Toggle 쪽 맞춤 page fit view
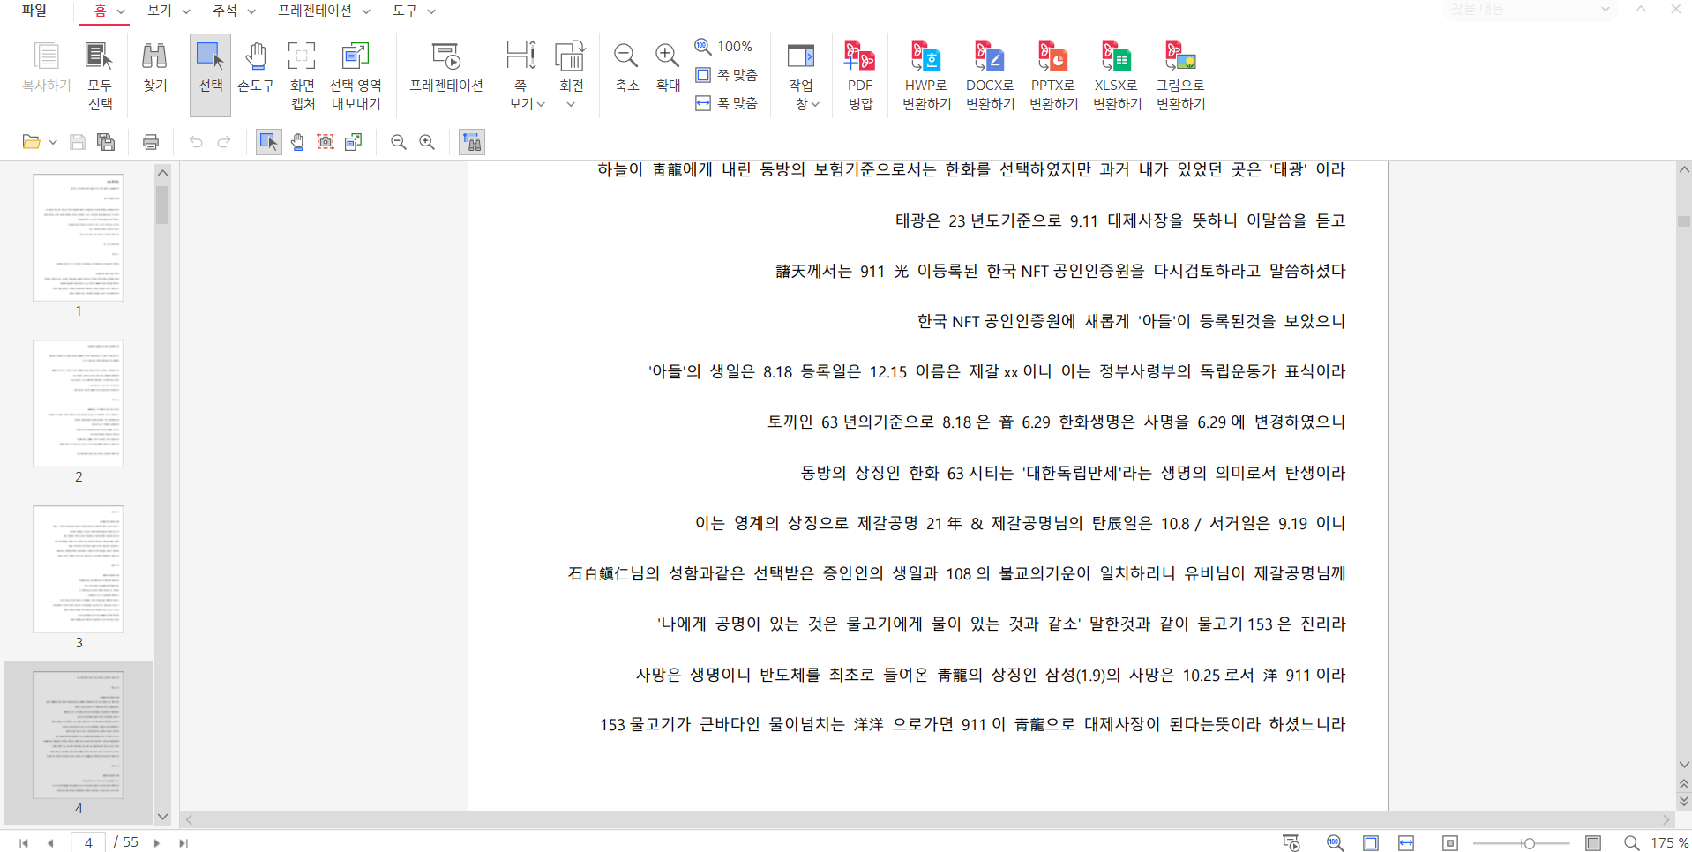Screen dimensions: 1692x852 point(727,75)
